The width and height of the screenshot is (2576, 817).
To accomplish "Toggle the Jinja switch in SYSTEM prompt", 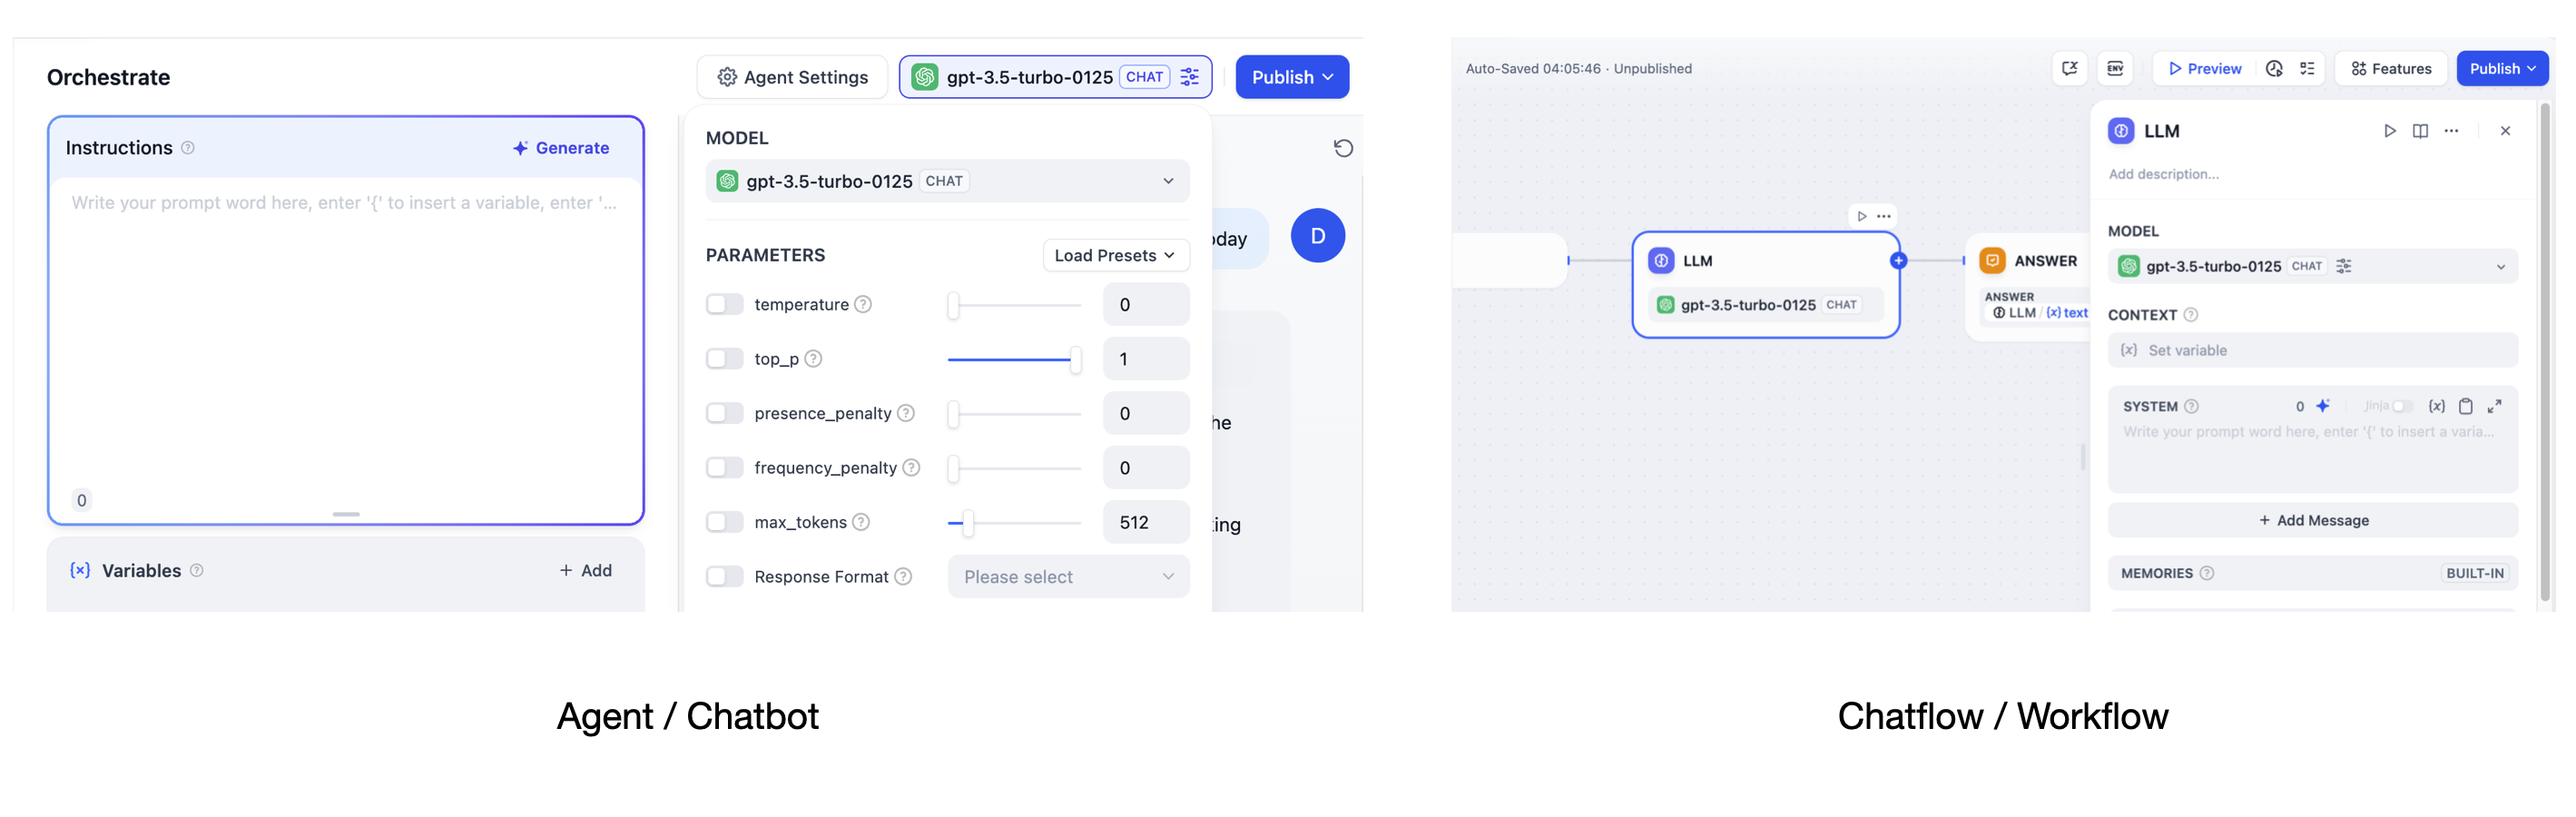I will coord(2403,406).
